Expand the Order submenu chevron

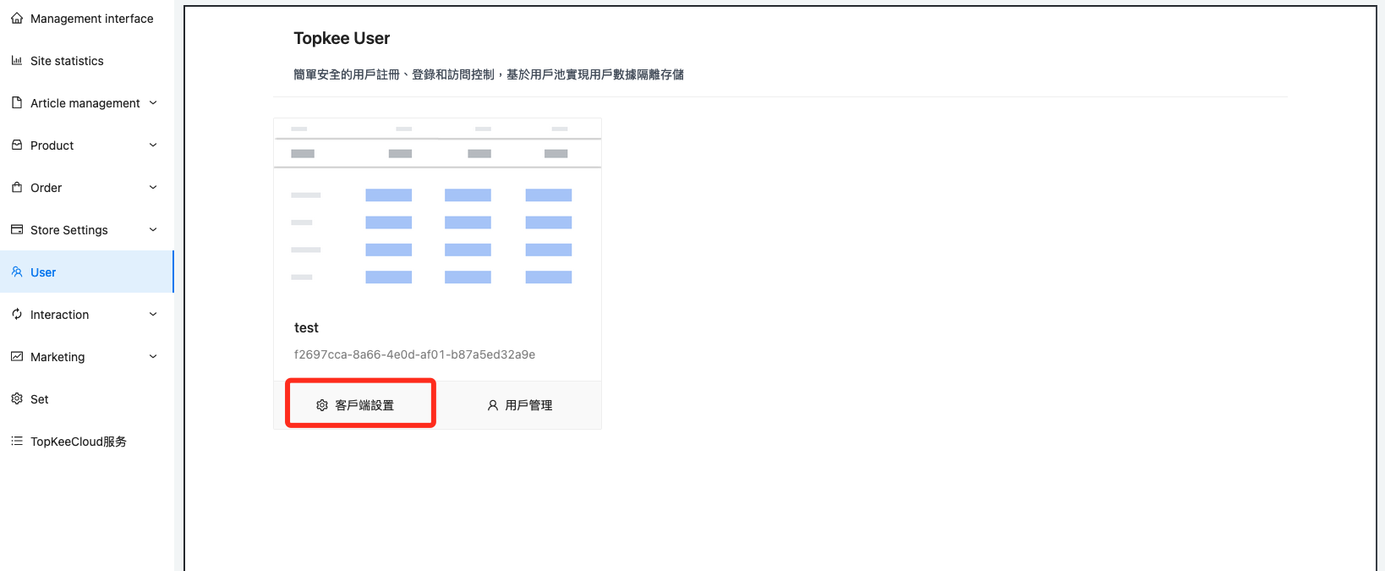coord(153,187)
